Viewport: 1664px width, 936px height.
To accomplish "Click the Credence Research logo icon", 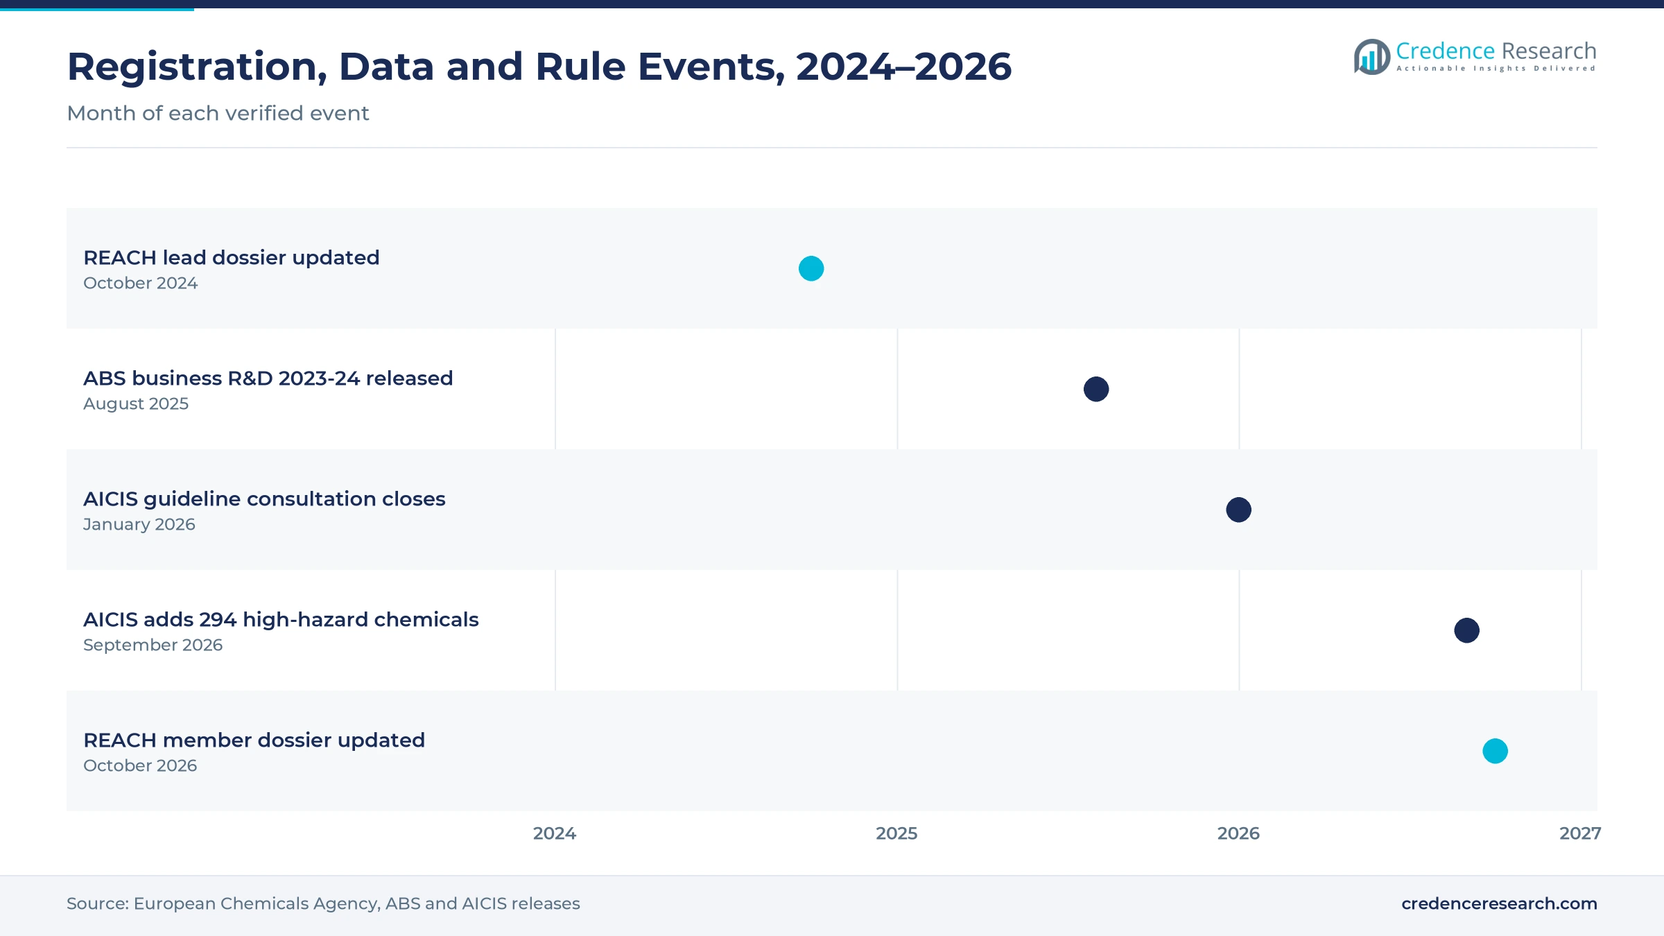I will (x=1372, y=57).
